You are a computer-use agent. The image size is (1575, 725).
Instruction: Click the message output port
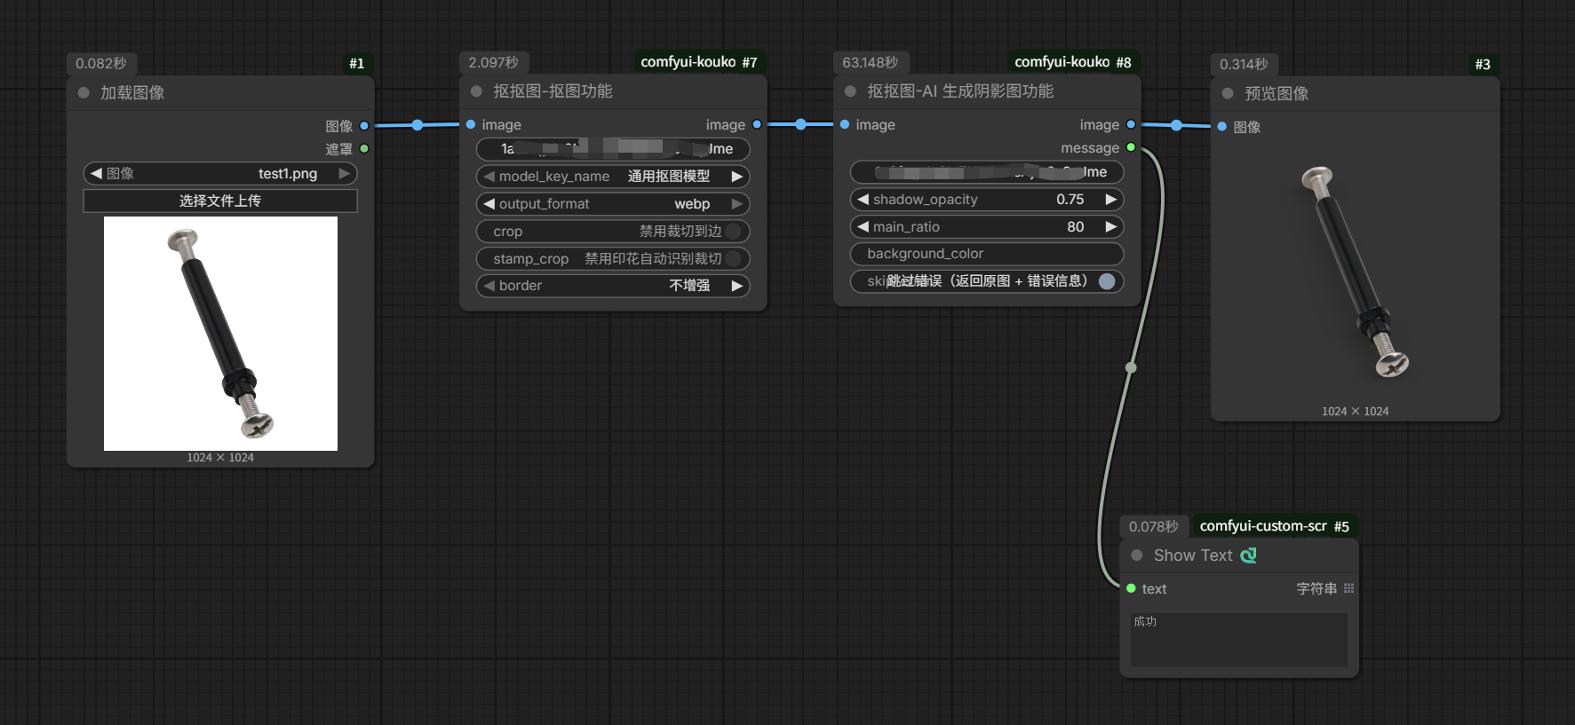click(x=1131, y=147)
